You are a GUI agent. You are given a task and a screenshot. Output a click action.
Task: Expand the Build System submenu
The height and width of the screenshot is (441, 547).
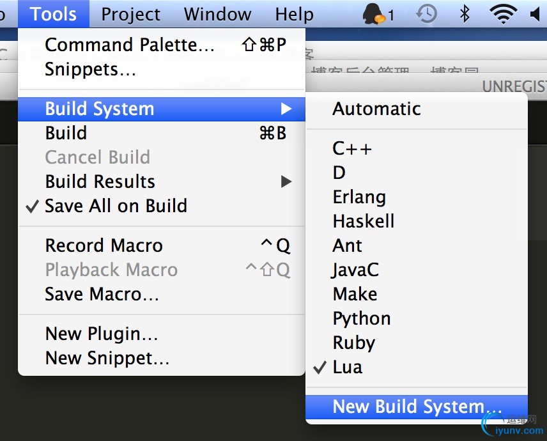(99, 109)
